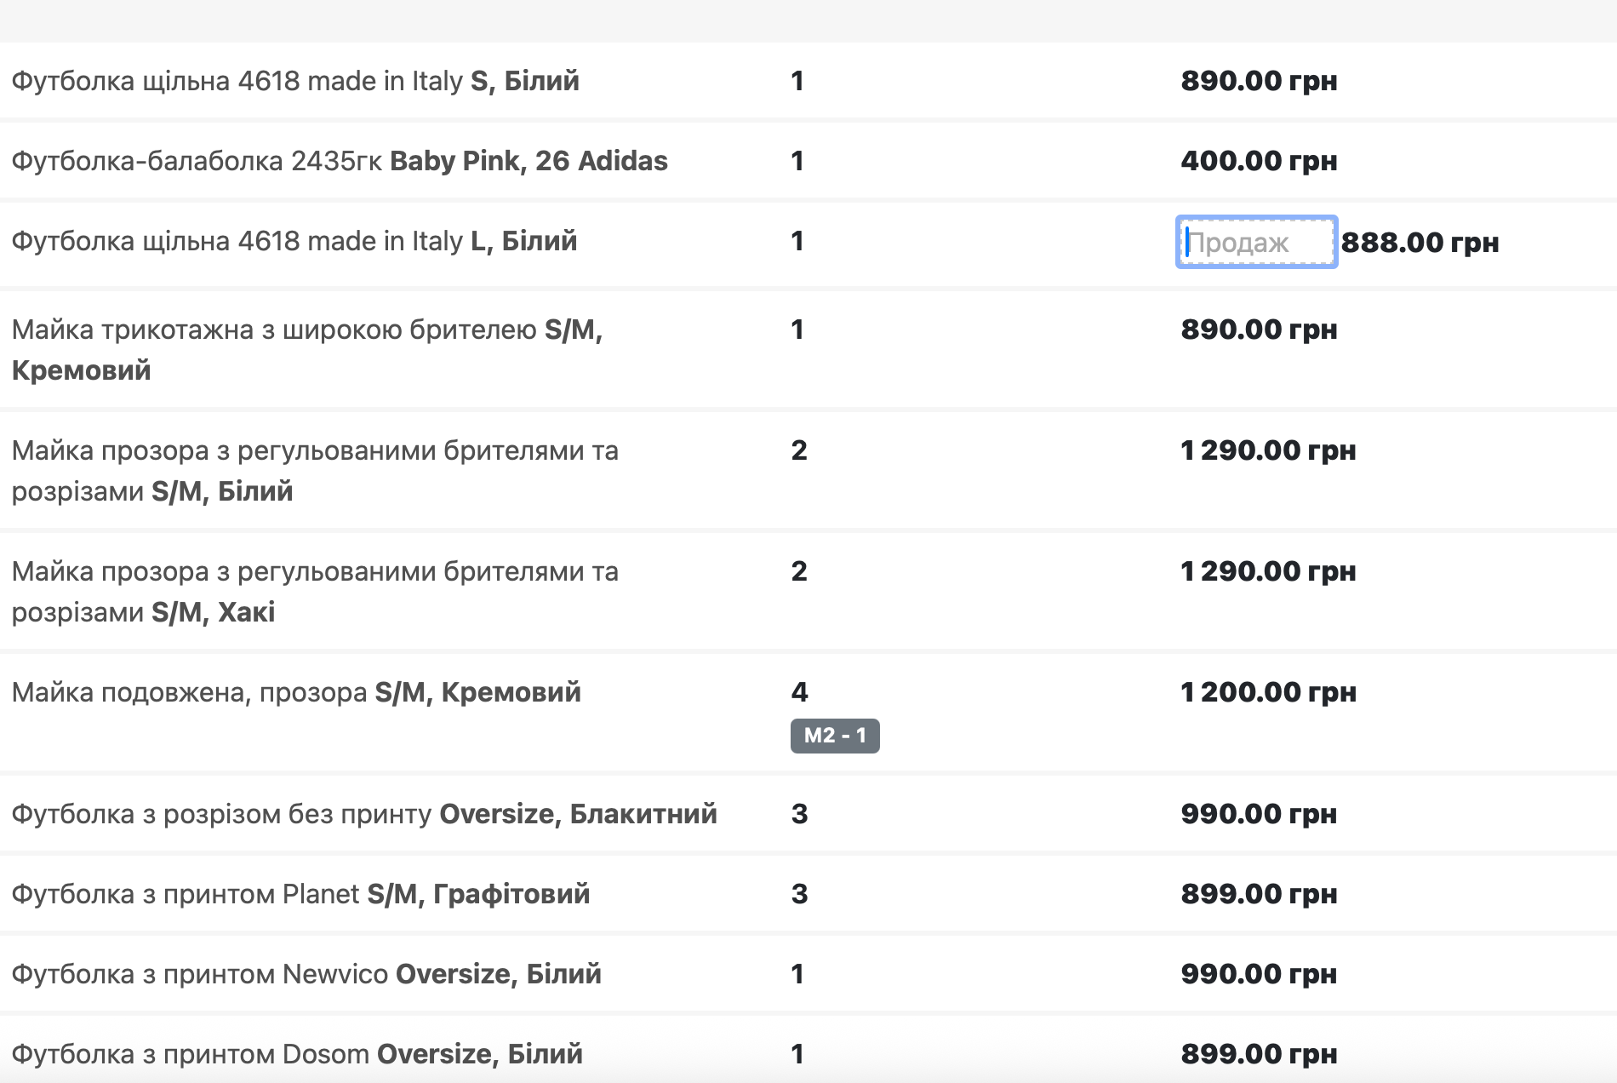Click price of Футболка з принтом Planet
Viewport: 1617px width, 1083px height.
1258,894
